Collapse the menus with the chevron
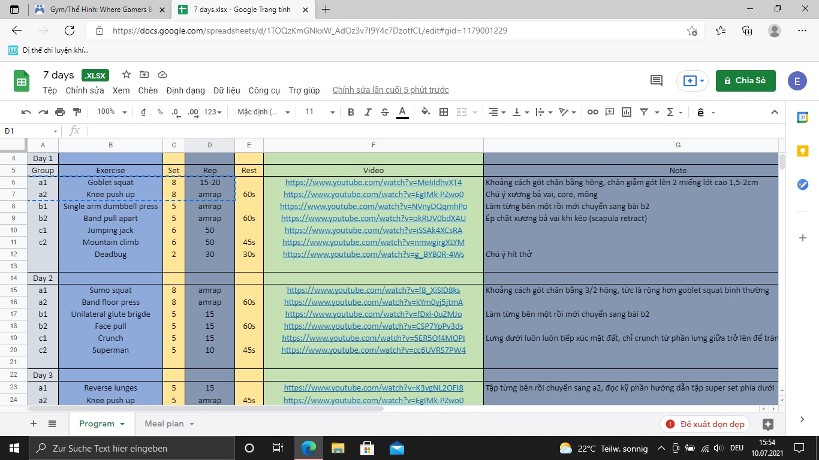Image resolution: width=819 pixels, height=460 pixels. pyautogui.click(x=774, y=112)
